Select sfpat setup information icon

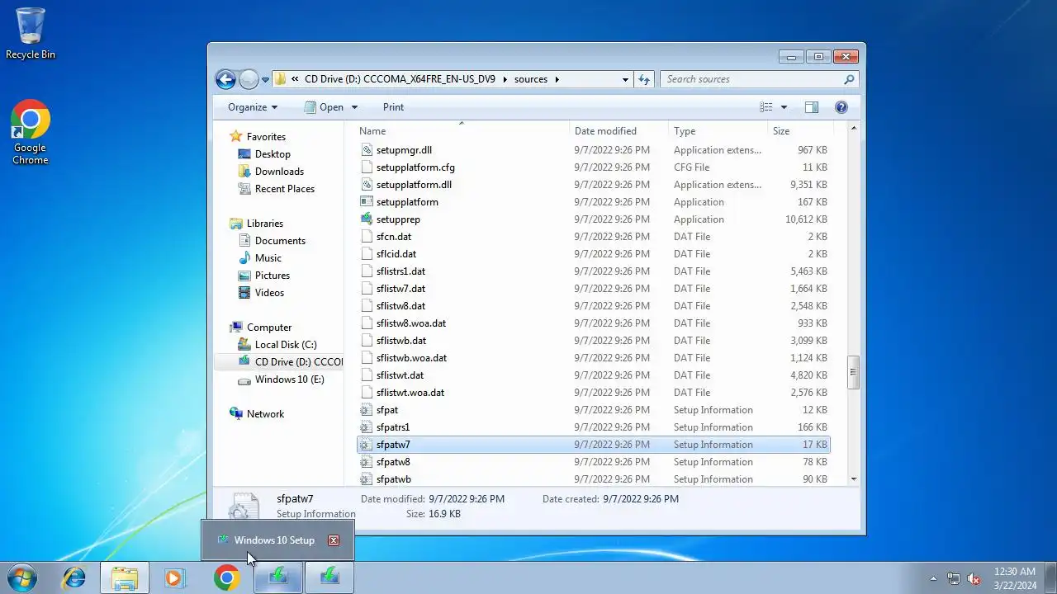tap(367, 410)
